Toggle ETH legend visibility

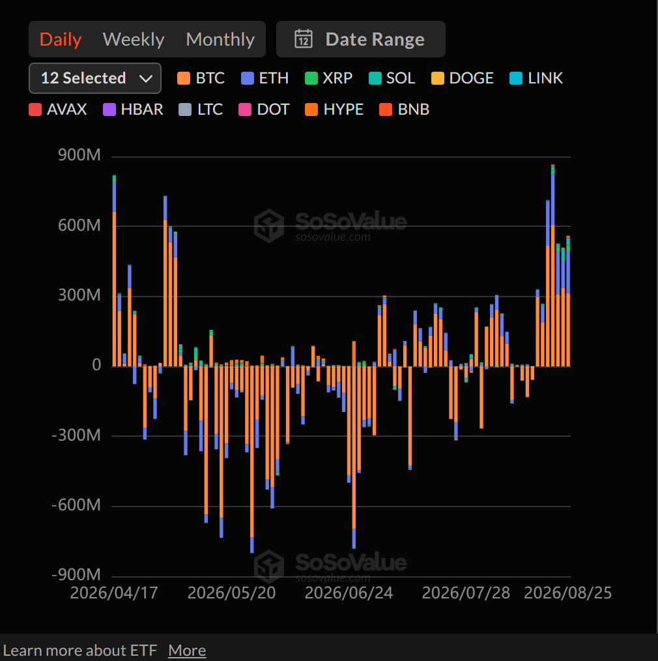(265, 78)
